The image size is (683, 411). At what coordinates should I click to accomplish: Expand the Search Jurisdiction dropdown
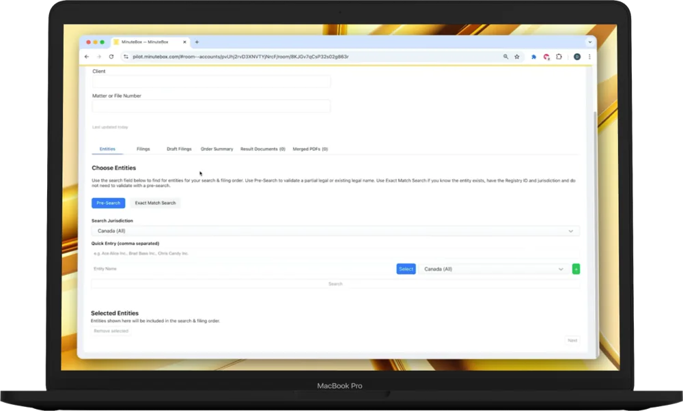pos(335,231)
